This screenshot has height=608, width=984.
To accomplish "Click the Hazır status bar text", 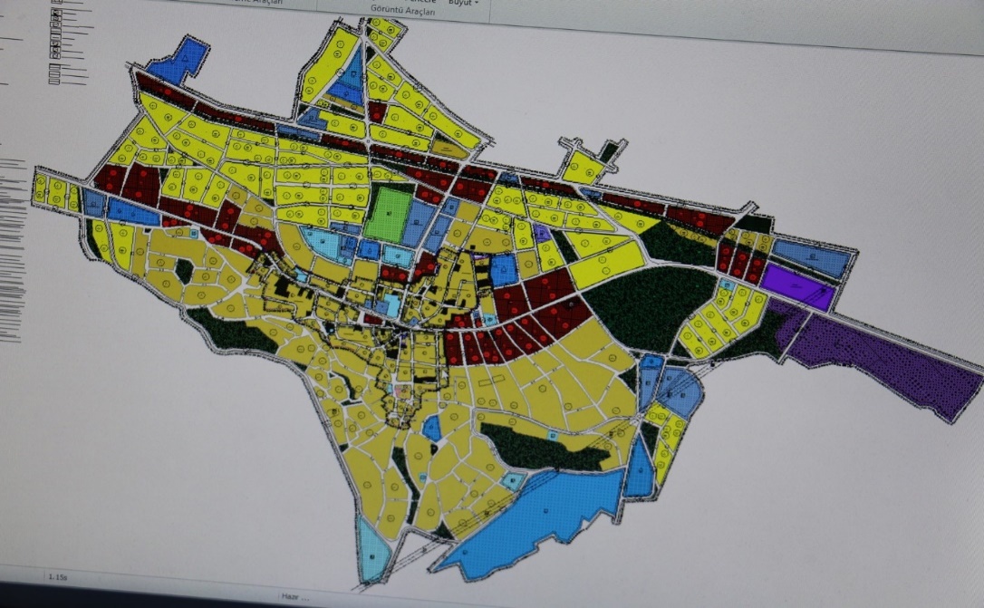I will [x=295, y=597].
